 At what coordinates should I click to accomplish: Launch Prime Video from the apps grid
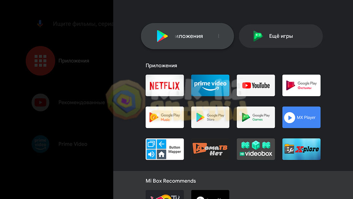pyautogui.click(x=210, y=85)
